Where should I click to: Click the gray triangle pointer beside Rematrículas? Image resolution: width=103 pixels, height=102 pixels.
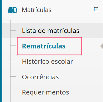[102, 46]
